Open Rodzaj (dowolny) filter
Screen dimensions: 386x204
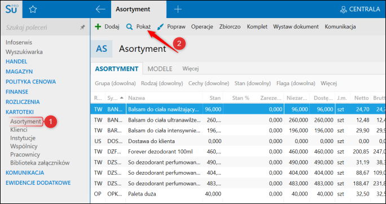click(x=162, y=83)
